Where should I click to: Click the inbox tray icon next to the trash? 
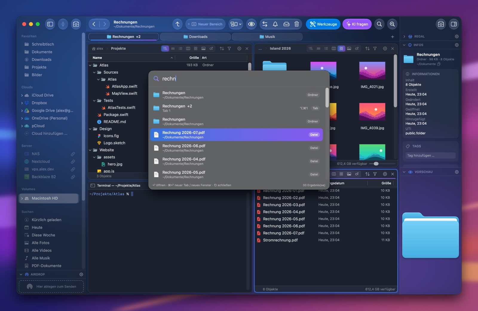coord(286,24)
